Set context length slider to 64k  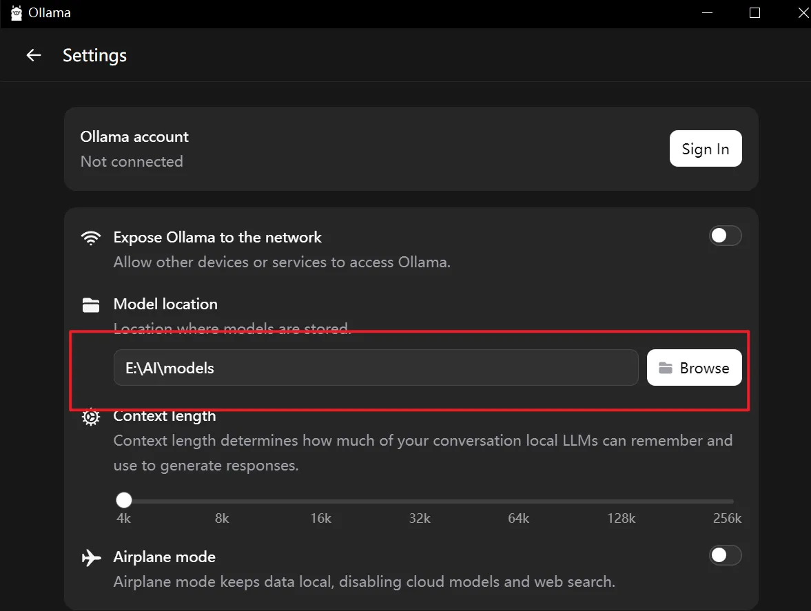click(x=520, y=501)
